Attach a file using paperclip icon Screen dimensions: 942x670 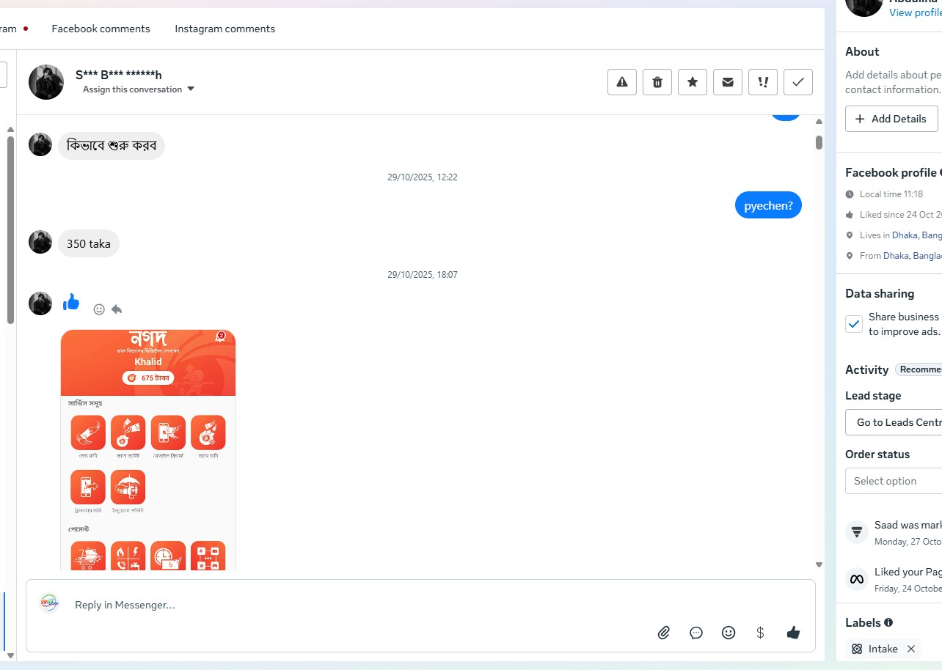coord(664,633)
